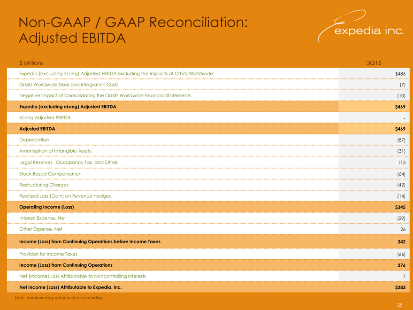
Task: Select the '(64)' Stock-Based Compensation value
Action: (x=401, y=174)
